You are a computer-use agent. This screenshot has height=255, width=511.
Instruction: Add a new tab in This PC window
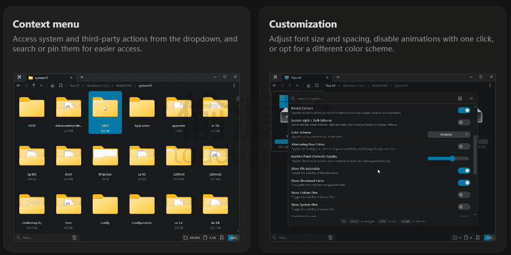338,77
